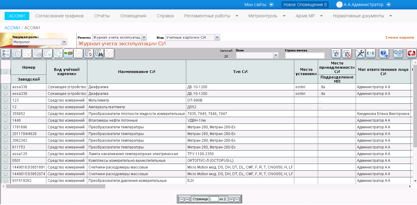Click the Смена пароля link
This screenshot has width=417, height=205.
pos(400,38)
